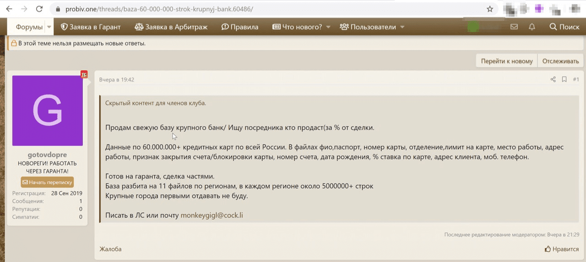The height and width of the screenshot is (262, 586).
Task: Open the inbox envelope icon
Action: pos(514,27)
